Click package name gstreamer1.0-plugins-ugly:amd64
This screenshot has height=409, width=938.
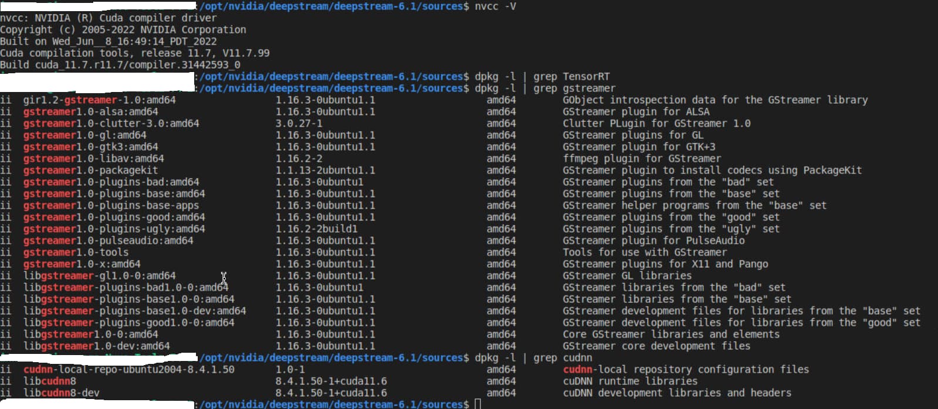[114, 229]
